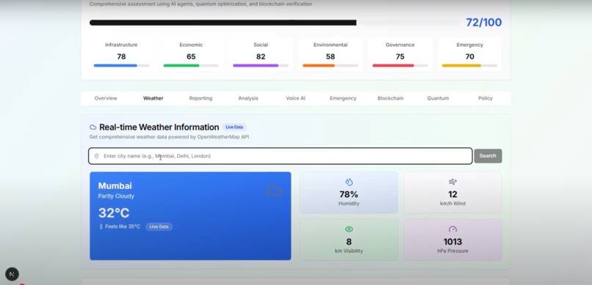The image size is (592, 285).
Task: Select the Voice AI tab
Action: click(x=295, y=98)
